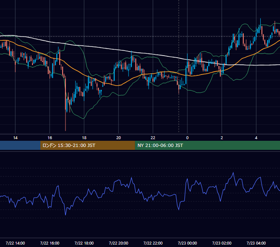Viewport: 280px width, 247px height.
Task: Click the 4 hour label on upper axis
Action: [256, 138]
